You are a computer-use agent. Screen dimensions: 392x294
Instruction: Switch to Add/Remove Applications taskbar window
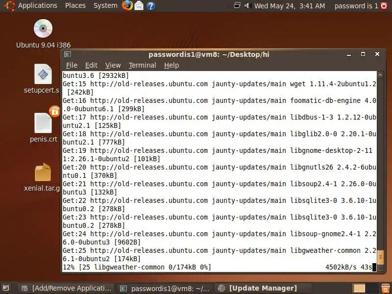(66, 288)
